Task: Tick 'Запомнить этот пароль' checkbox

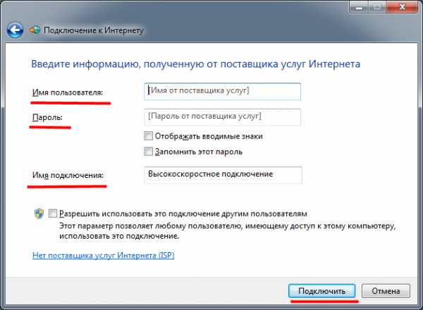Action: 148,151
